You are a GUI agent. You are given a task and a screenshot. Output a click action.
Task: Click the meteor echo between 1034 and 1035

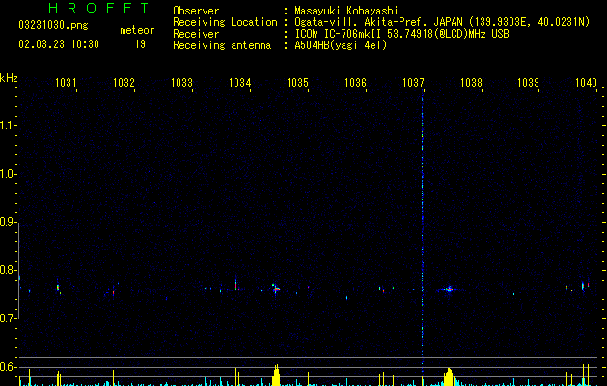(276, 289)
